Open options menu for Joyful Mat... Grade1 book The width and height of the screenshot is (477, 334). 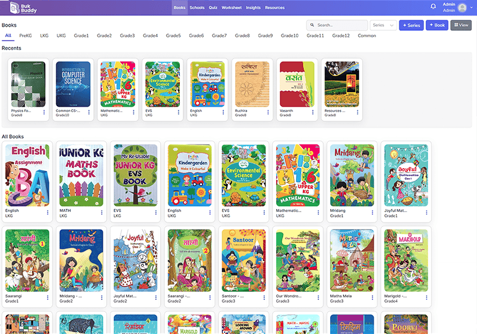tap(427, 212)
